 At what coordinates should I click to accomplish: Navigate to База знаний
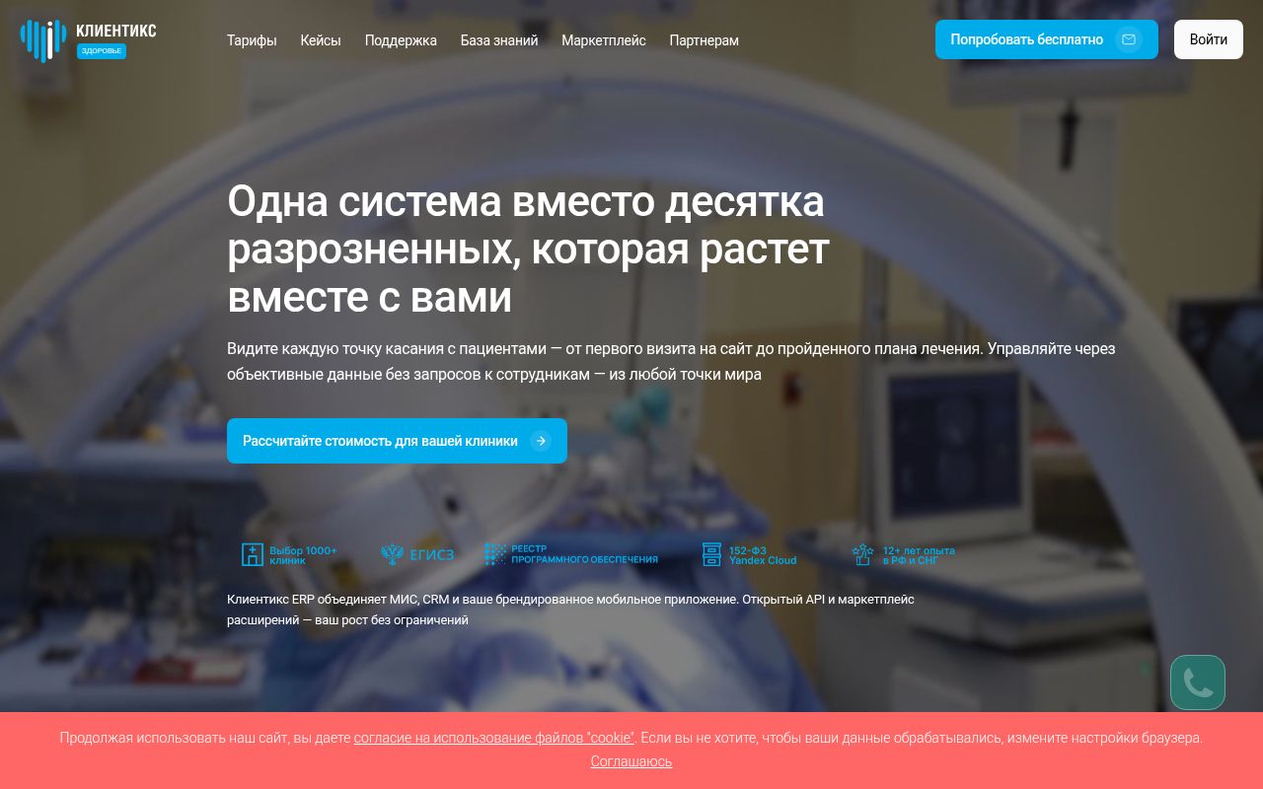click(x=499, y=40)
